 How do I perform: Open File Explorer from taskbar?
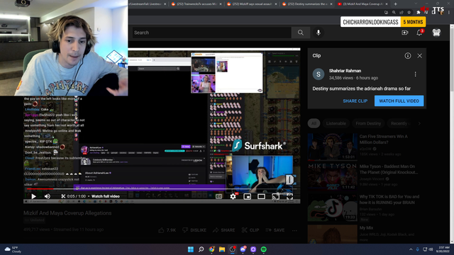222,249
